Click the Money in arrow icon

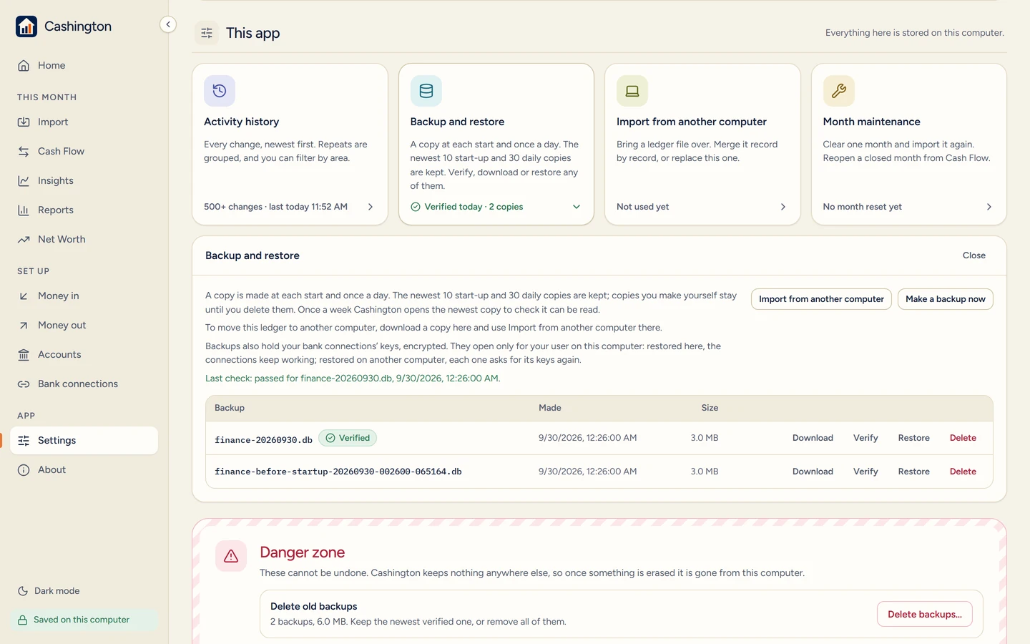click(24, 296)
